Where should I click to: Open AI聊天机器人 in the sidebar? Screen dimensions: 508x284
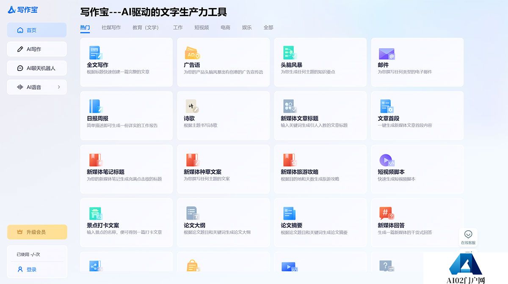click(37, 68)
